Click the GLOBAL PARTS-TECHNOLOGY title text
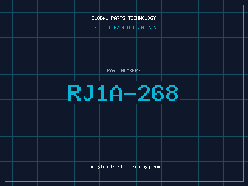This screenshot has height=186, width=248. coord(124,18)
